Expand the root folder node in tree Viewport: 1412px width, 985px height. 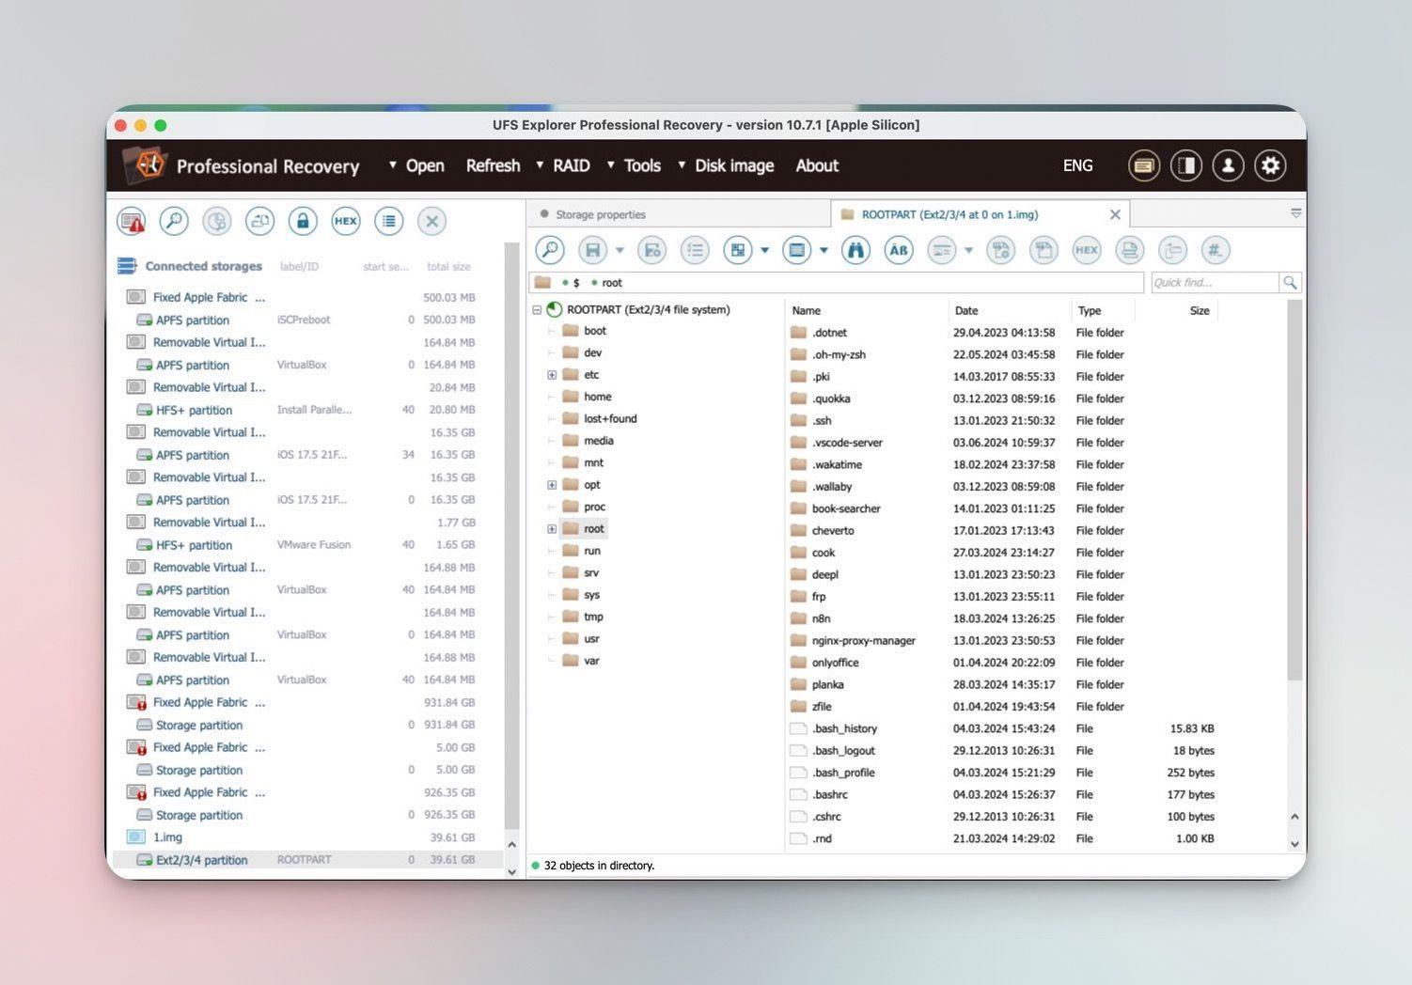click(x=552, y=529)
